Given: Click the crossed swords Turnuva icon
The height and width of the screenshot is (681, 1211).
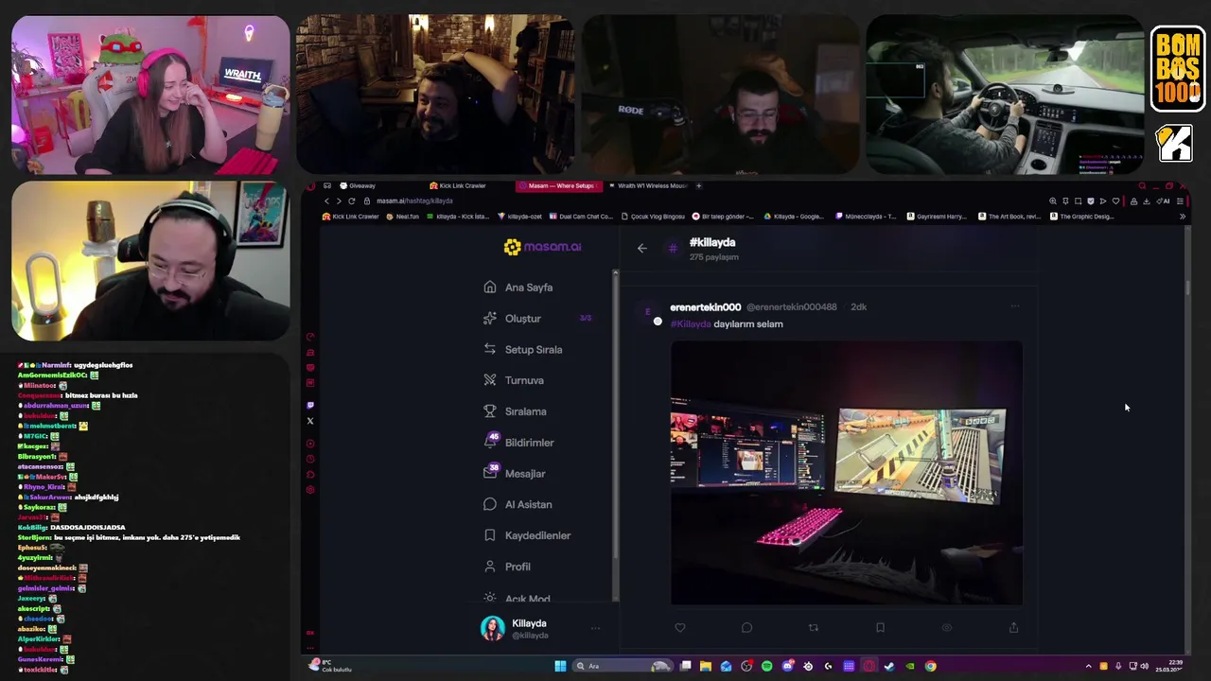Looking at the screenshot, I should click(x=489, y=380).
